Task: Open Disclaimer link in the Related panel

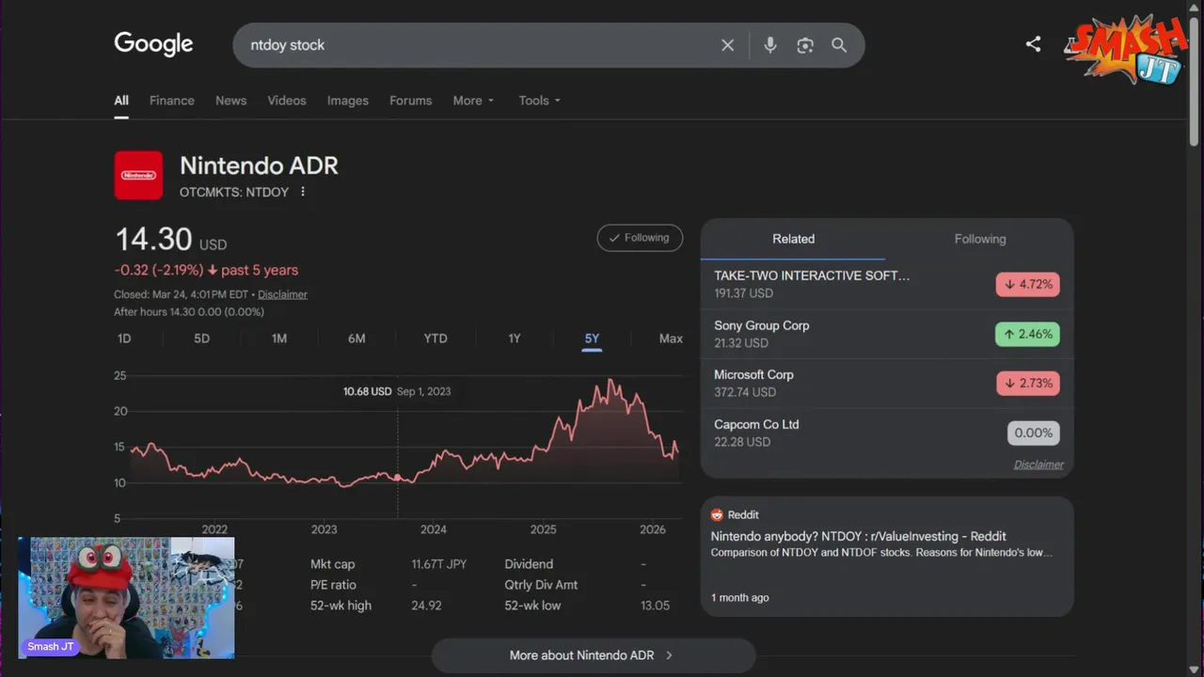Action: [x=1038, y=464]
